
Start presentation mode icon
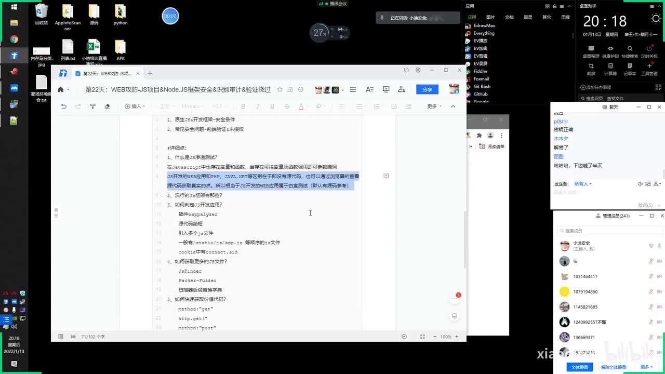(386, 89)
